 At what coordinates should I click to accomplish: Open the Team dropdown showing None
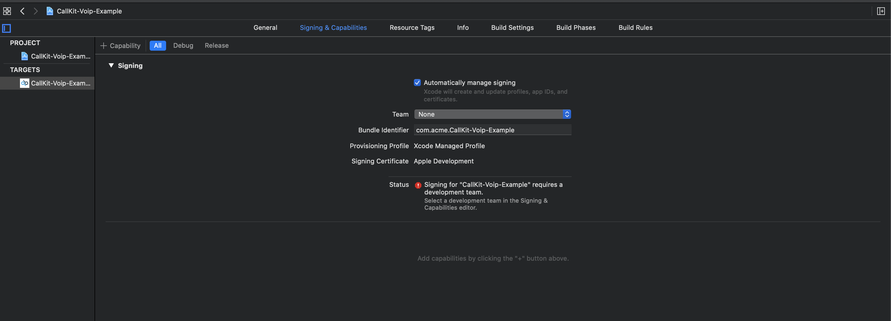pyautogui.click(x=492, y=114)
